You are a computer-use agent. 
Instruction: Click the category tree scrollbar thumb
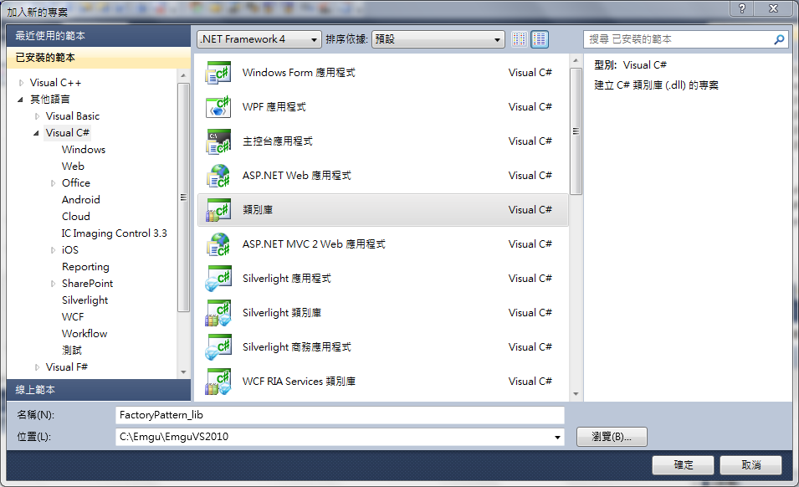pyautogui.click(x=183, y=197)
